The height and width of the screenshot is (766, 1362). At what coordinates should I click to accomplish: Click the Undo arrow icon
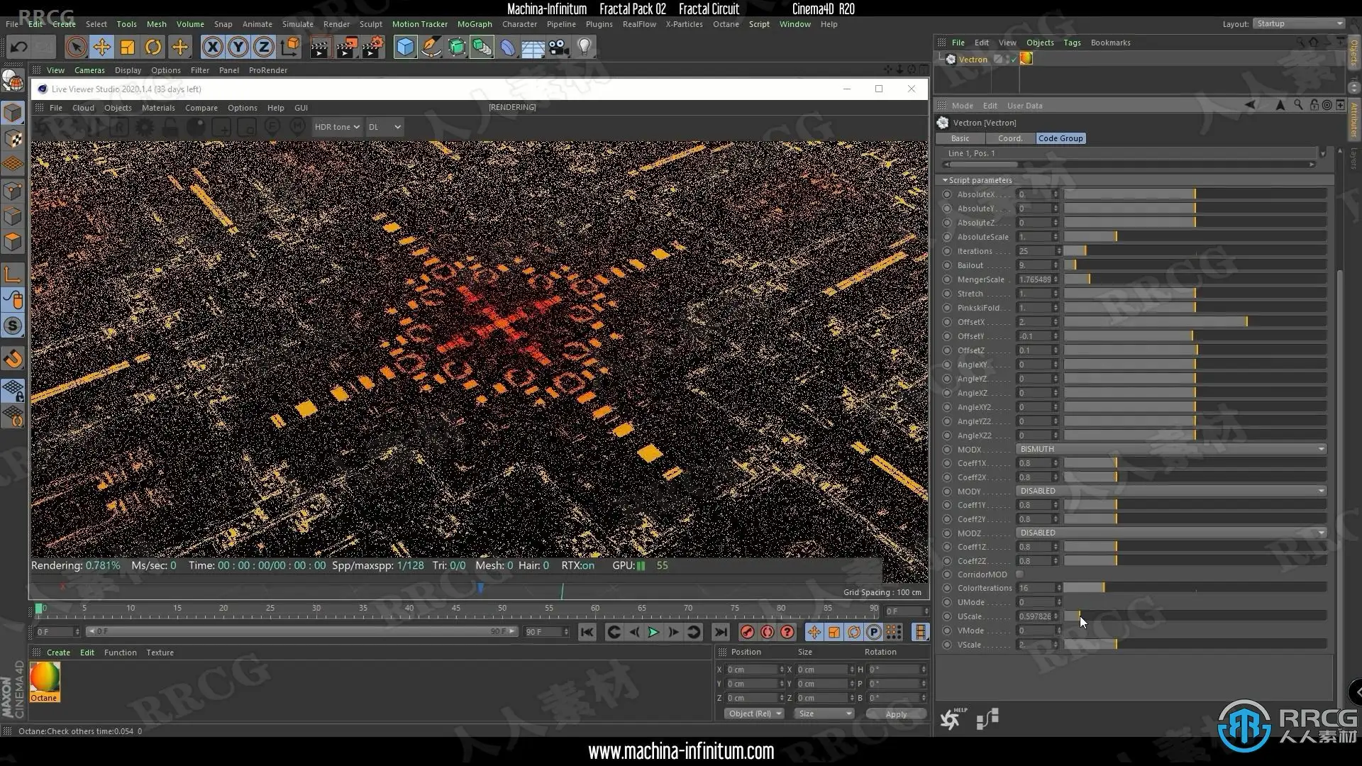point(19,48)
